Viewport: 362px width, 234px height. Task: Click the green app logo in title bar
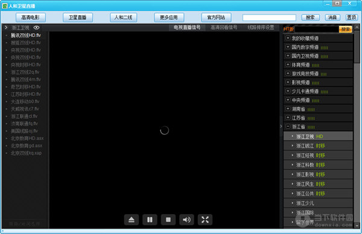click(x=5, y=6)
